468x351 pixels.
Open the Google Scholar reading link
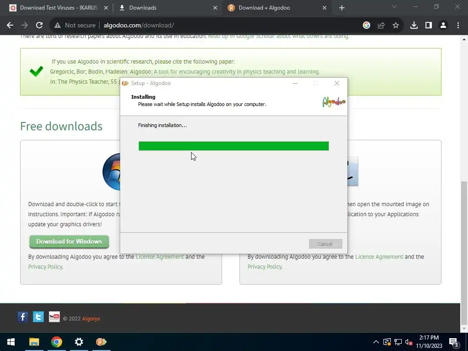tap(278, 36)
